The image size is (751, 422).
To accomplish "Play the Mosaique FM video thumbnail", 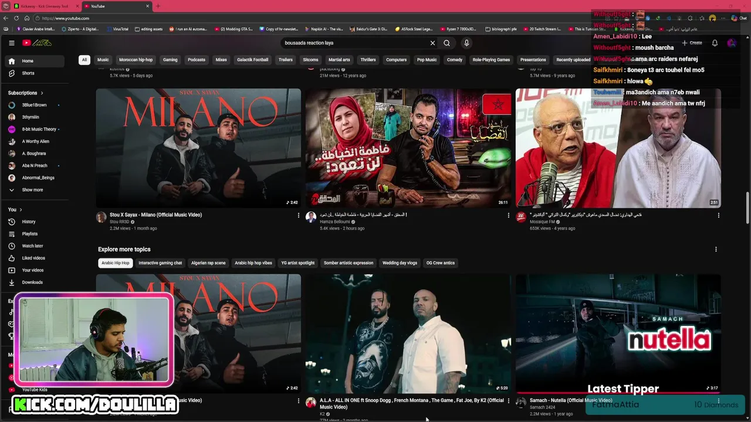I will click(618, 148).
